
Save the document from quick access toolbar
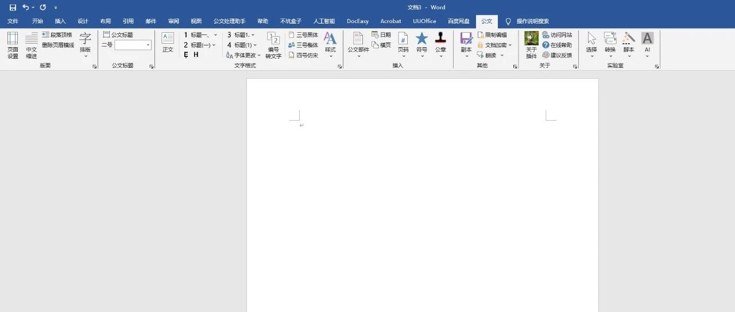[13, 7]
